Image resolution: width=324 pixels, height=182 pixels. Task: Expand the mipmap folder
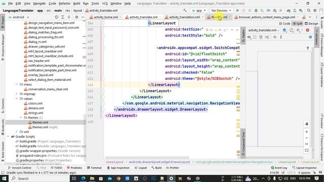pos(17,94)
